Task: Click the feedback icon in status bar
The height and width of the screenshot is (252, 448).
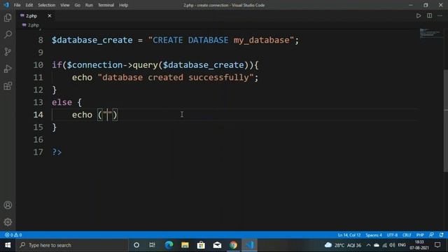Action: click(x=431, y=235)
